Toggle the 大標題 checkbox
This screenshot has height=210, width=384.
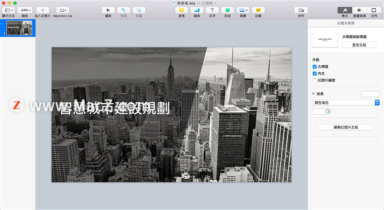315,67
